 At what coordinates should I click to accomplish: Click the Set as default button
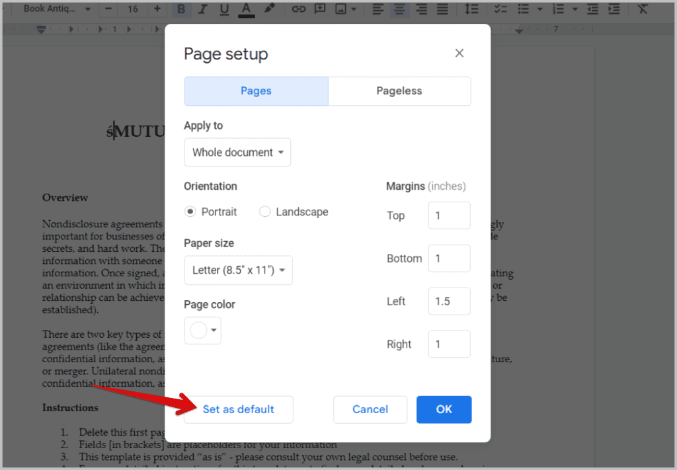238,410
